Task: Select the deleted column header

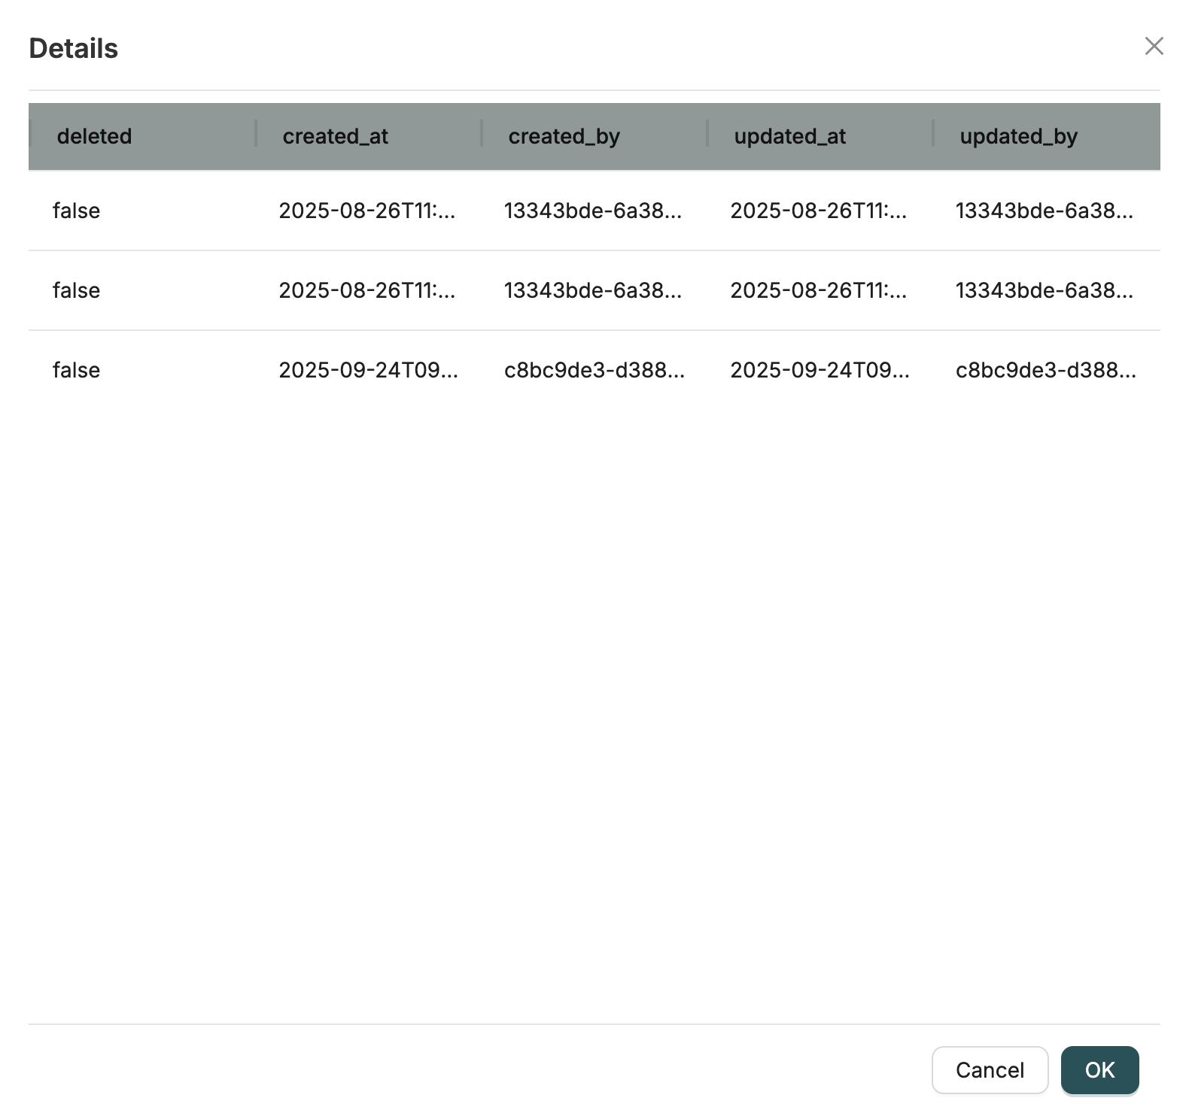Action: coord(95,136)
